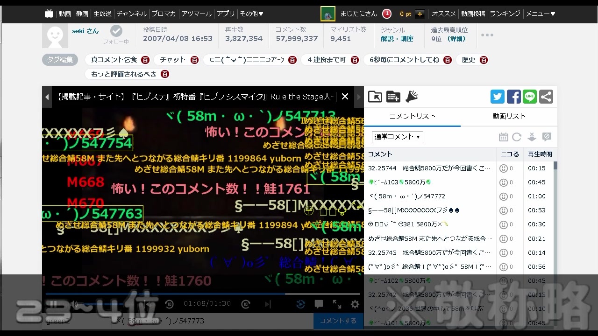Click the タグ編集 button
Image resolution: width=598 pixels, height=336 pixels.
60,59
